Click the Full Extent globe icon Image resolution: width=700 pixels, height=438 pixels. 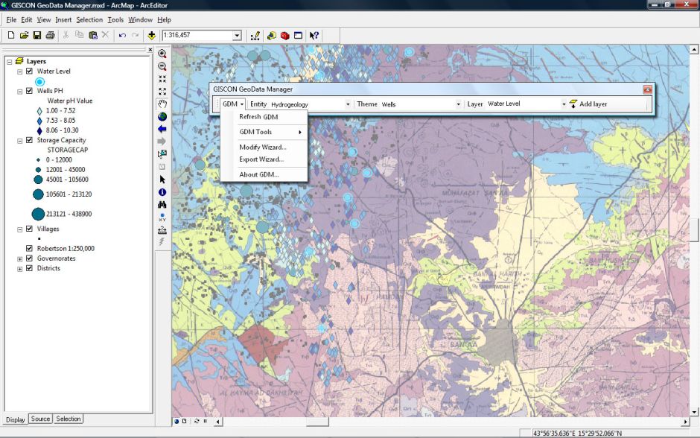pos(162,116)
